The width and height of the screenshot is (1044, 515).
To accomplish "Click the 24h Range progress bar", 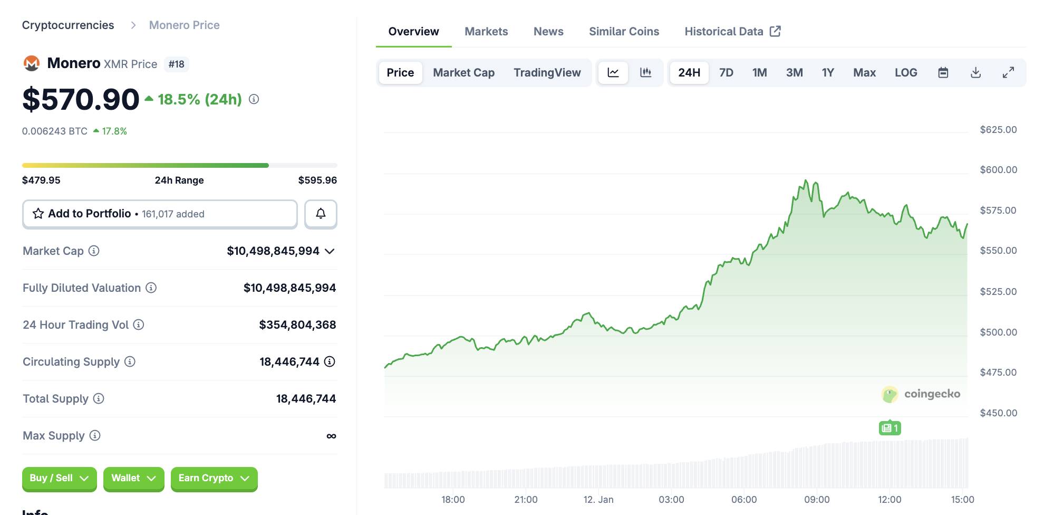I will (x=179, y=166).
